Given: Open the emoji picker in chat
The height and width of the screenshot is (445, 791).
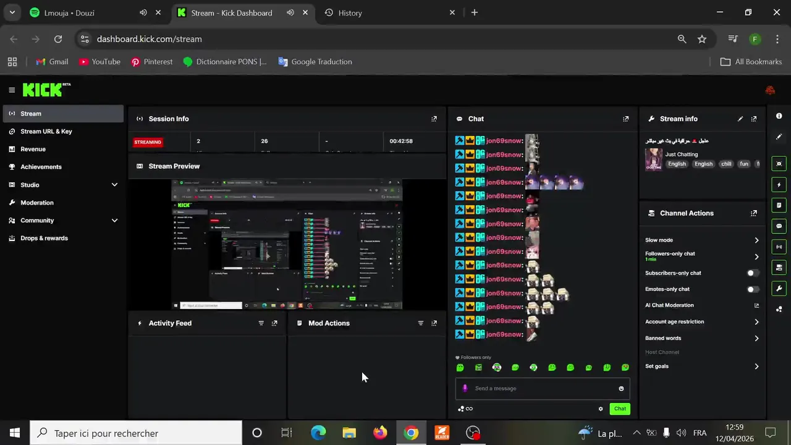Looking at the screenshot, I should [x=621, y=389].
